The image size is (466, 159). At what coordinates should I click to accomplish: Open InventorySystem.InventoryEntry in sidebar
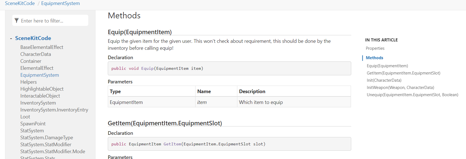54,110
